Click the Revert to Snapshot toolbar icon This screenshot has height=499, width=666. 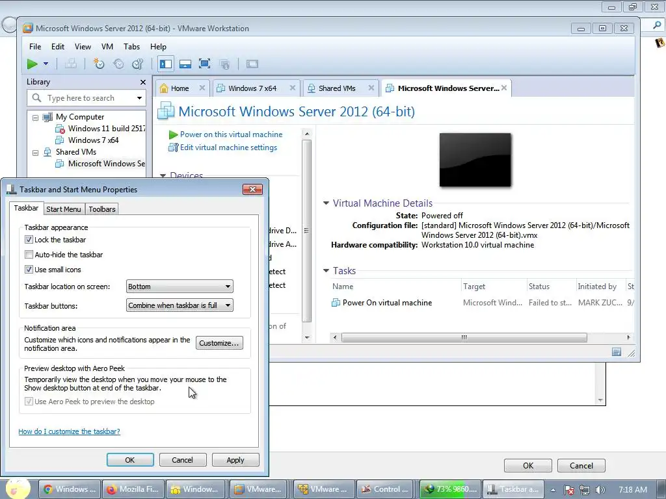coord(118,64)
